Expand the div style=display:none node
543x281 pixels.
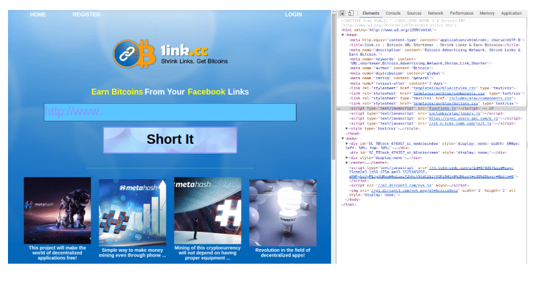(347, 158)
